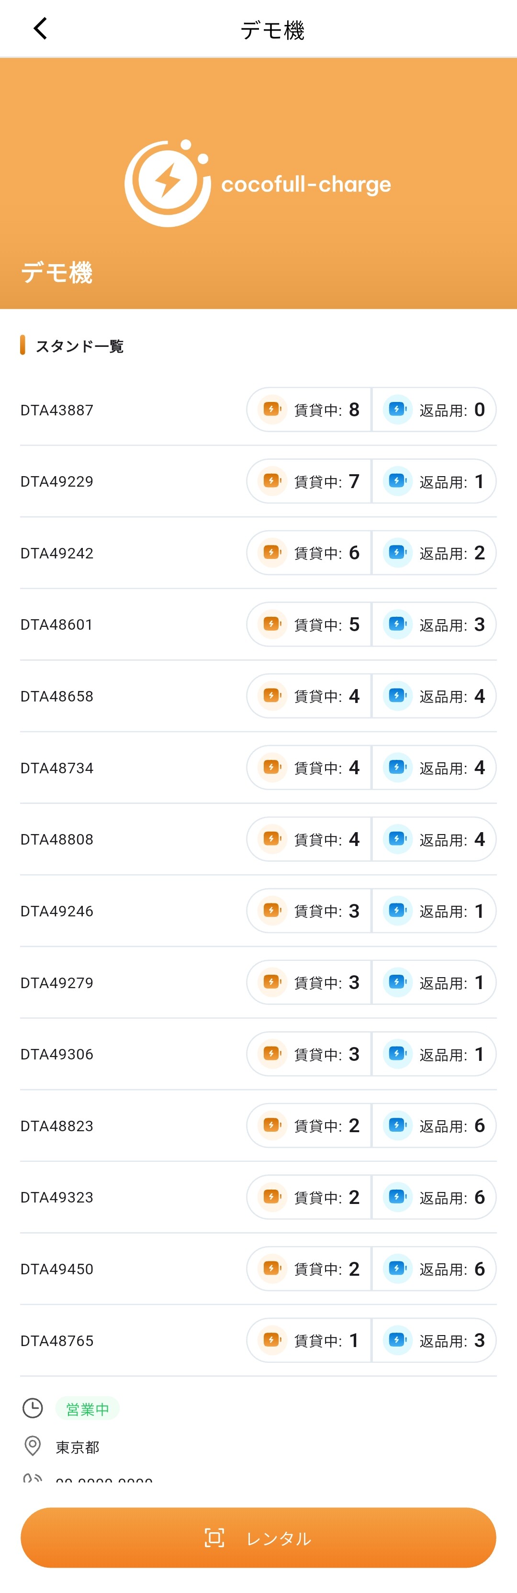Tap the clock business hours icon
This screenshot has height=1593, width=517.
32,1409
